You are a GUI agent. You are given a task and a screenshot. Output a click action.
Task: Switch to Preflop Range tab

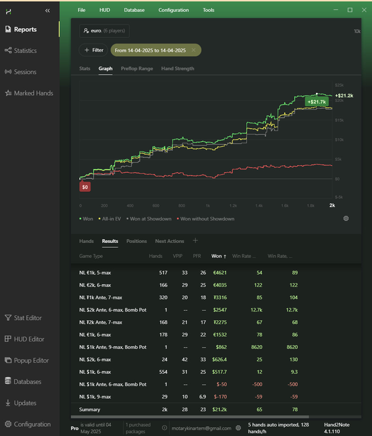[137, 69]
